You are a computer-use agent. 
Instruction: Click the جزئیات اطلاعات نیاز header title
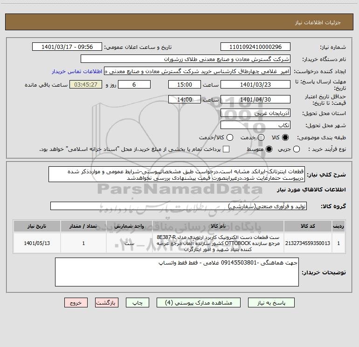click(318, 22)
